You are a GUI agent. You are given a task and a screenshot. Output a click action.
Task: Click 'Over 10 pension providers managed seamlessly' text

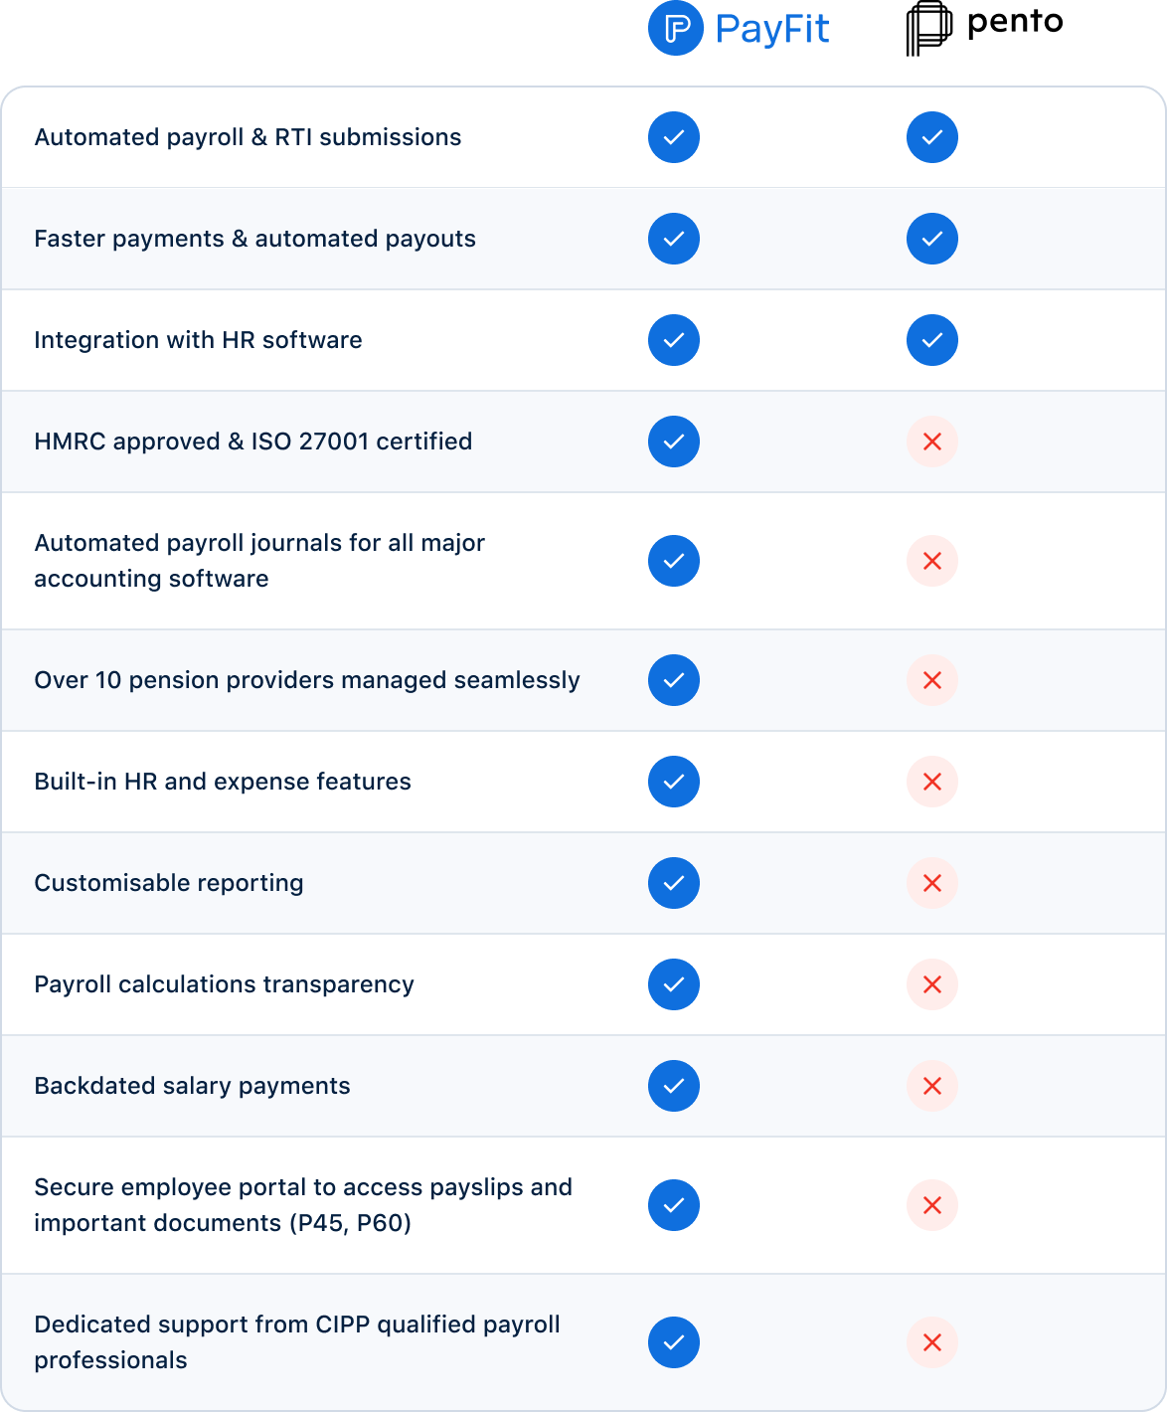[307, 680]
